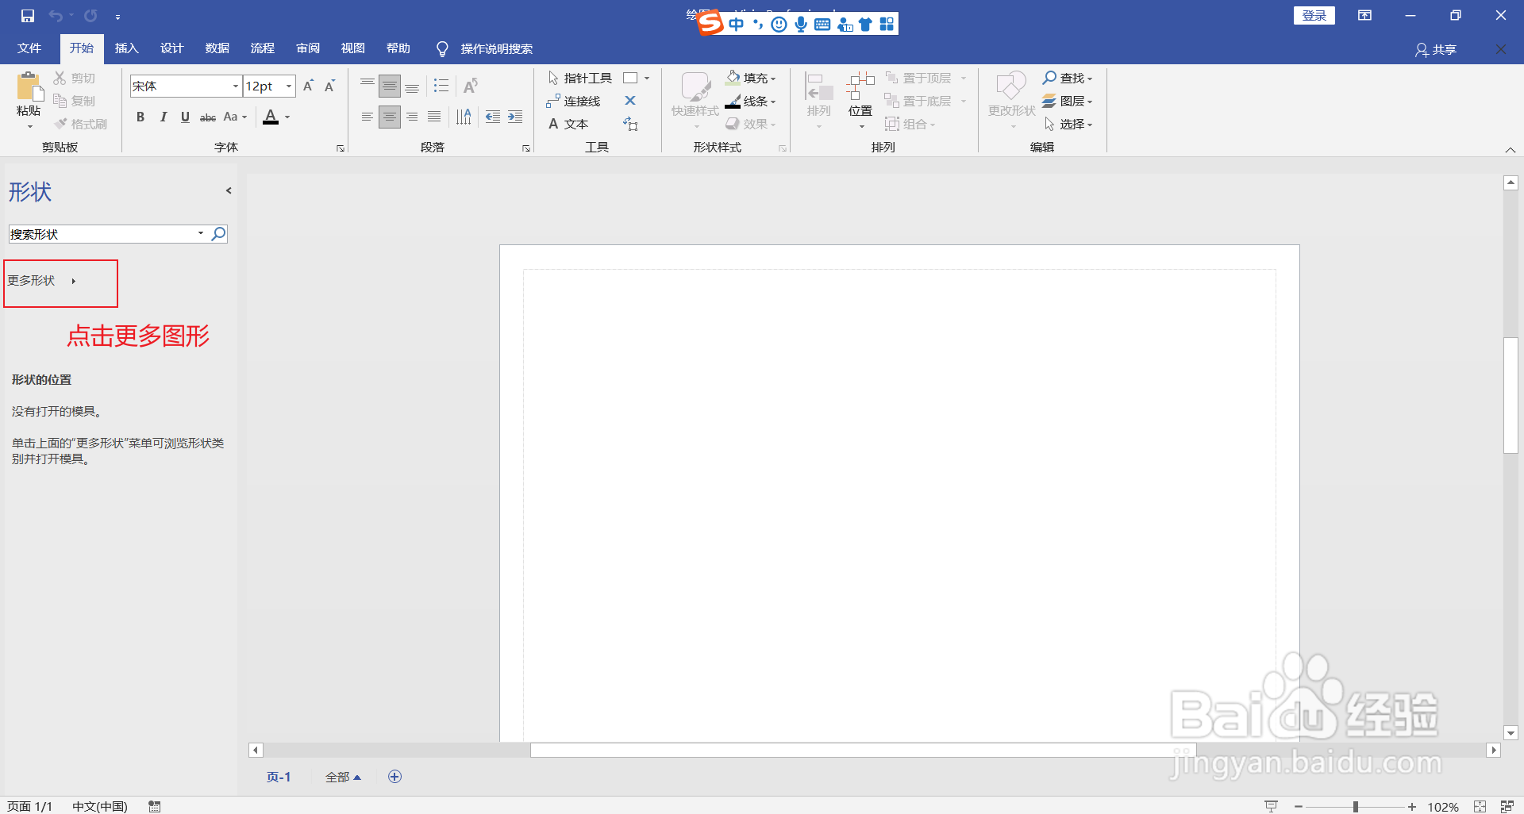Click the Share (共享) button
The width and height of the screenshot is (1524, 814).
pyautogui.click(x=1436, y=49)
